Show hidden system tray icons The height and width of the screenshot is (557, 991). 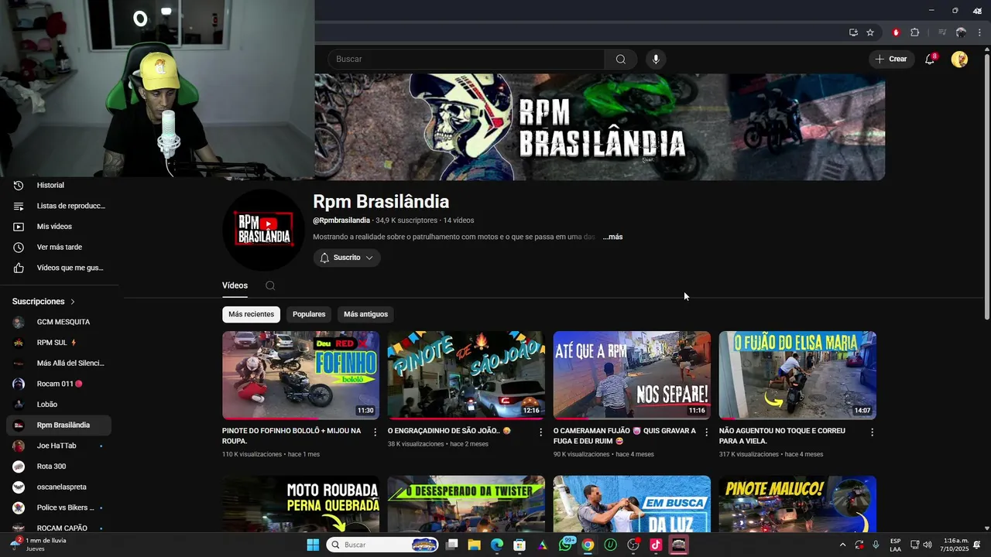click(x=843, y=545)
